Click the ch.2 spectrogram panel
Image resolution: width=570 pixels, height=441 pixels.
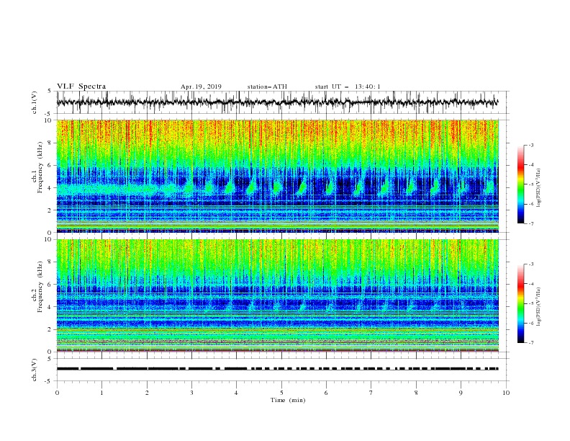tap(277, 295)
